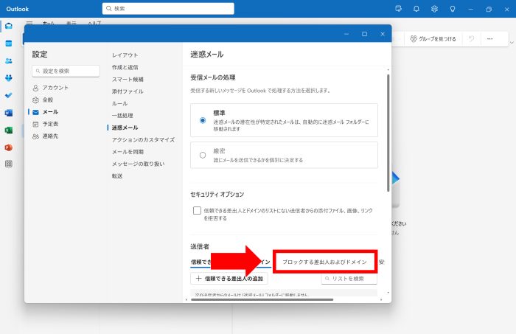Click the グループを見つける button

click(x=433, y=38)
